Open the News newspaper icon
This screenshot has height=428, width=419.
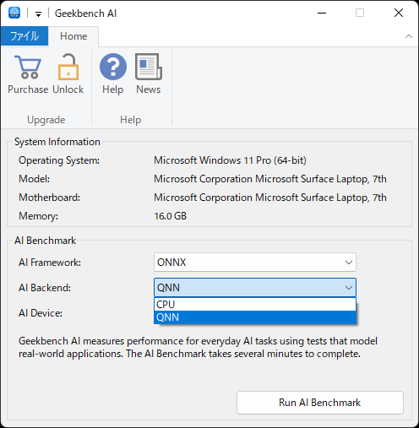click(x=149, y=67)
